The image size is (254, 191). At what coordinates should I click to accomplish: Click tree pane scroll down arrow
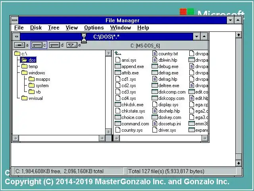click(x=108, y=132)
